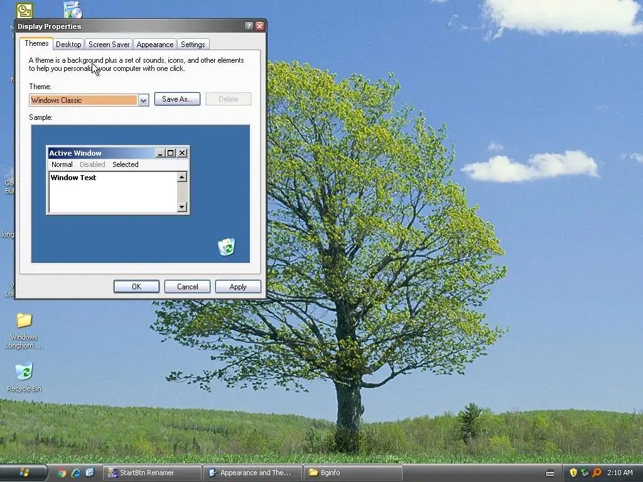643x482 pixels.
Task: Click the Recycle Bin in the theme sample
Action: (226, 247)
